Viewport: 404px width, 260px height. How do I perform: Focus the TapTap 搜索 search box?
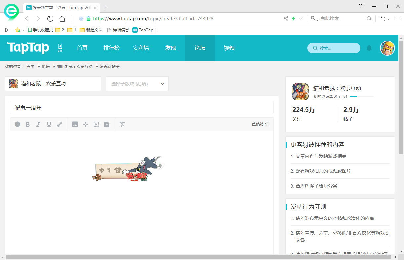334,48
